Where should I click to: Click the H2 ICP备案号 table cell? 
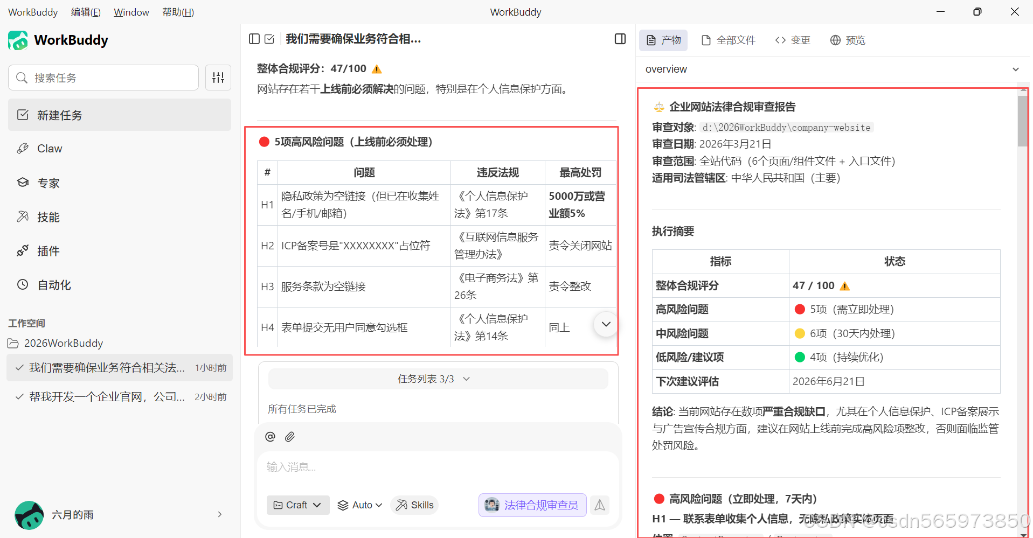tap(364, 246)
